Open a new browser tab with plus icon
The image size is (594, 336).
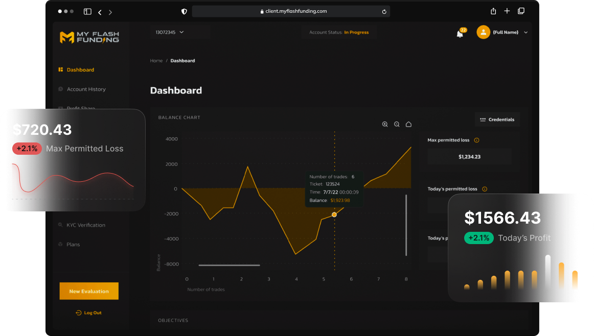tap(507, 11)
